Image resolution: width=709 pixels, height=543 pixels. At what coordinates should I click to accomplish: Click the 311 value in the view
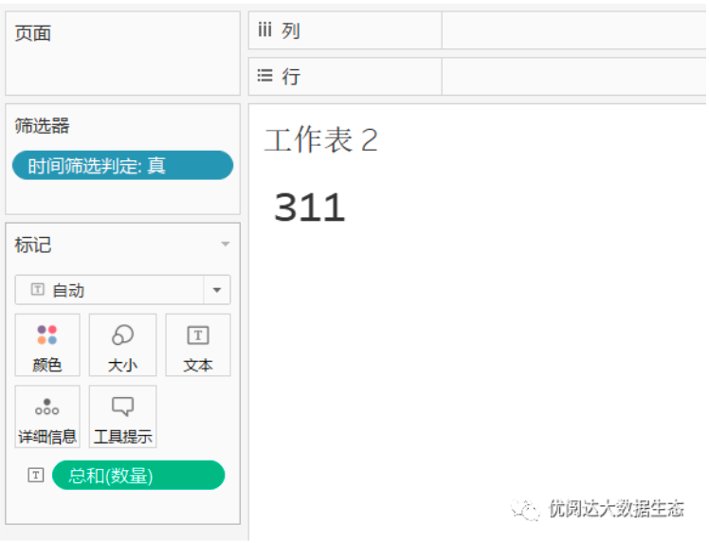point(310,208)
